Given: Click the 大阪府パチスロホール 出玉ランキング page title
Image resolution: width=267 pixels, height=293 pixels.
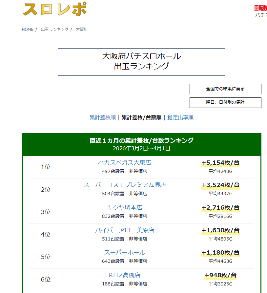Looking at the screenshot, I should pyautogui.click(x=141, y=61).
